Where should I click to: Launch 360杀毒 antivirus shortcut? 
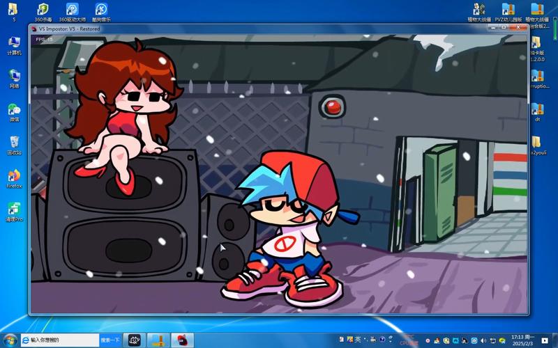point(43,12)
